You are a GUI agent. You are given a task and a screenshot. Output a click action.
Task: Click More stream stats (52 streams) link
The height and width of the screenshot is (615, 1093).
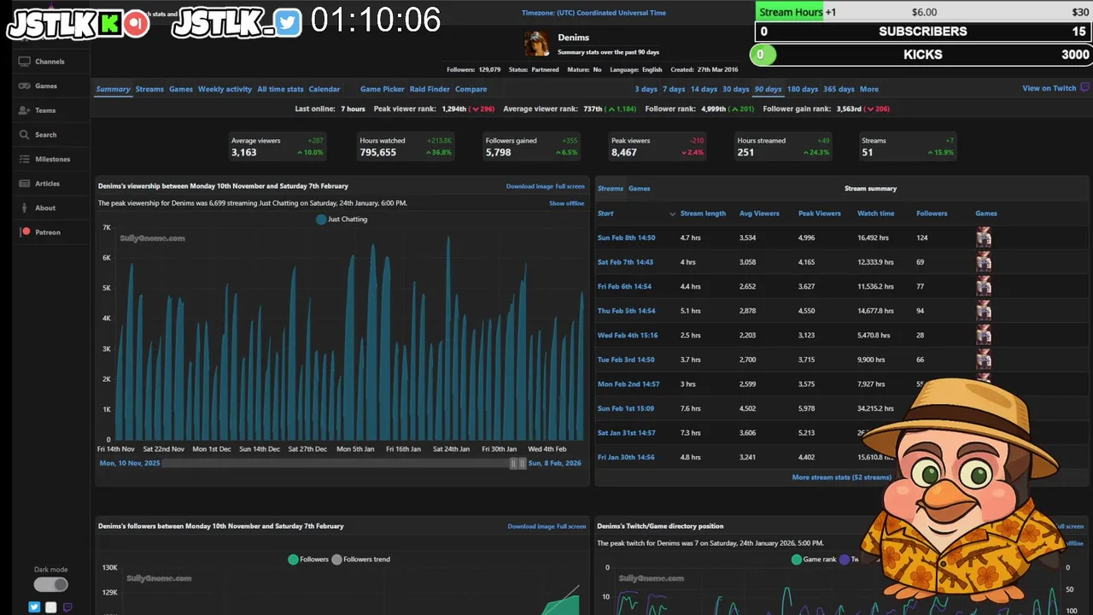tap(841, 477)
